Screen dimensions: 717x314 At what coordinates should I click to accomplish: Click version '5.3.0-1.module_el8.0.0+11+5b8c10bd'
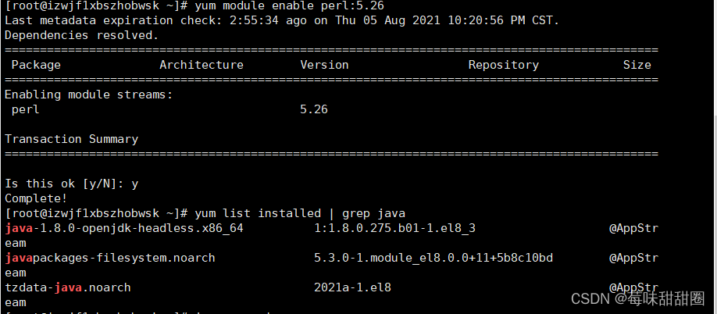[x=433, y=259]
